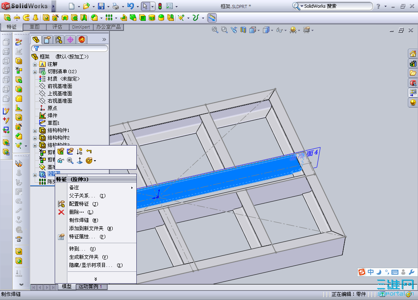
Task: Choose 父子关系 in the context menu
Action: click(x=96, y=196)
